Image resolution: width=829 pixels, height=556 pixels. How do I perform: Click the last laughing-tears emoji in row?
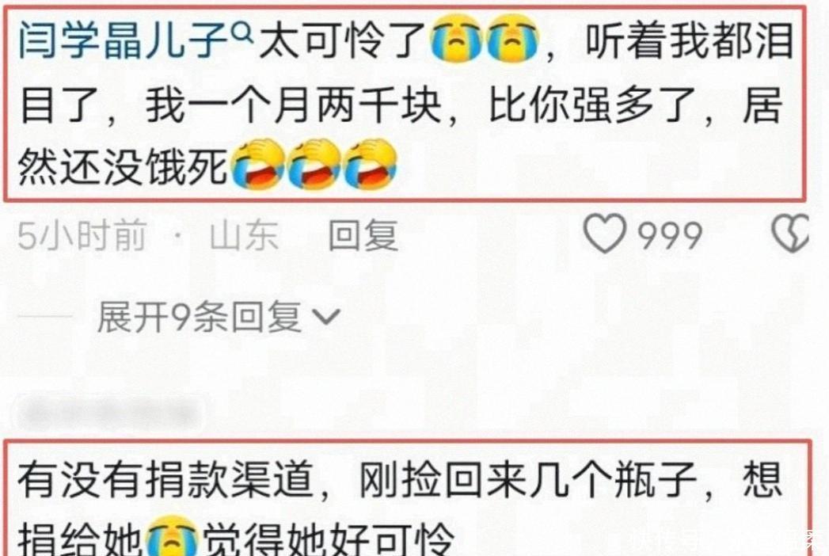[x=370, y=164]
